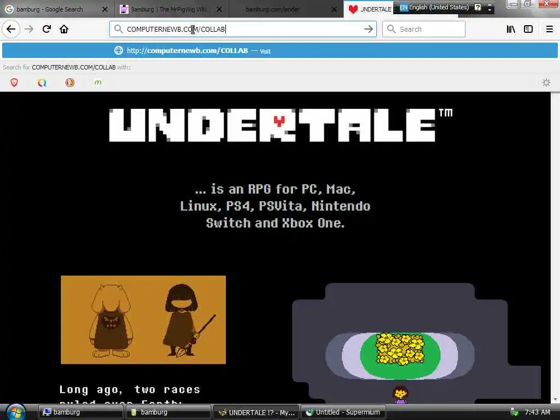560x420 pixels.
Task: Click the 'Switch and Xbox One.' text line
Action: (276, 223)
